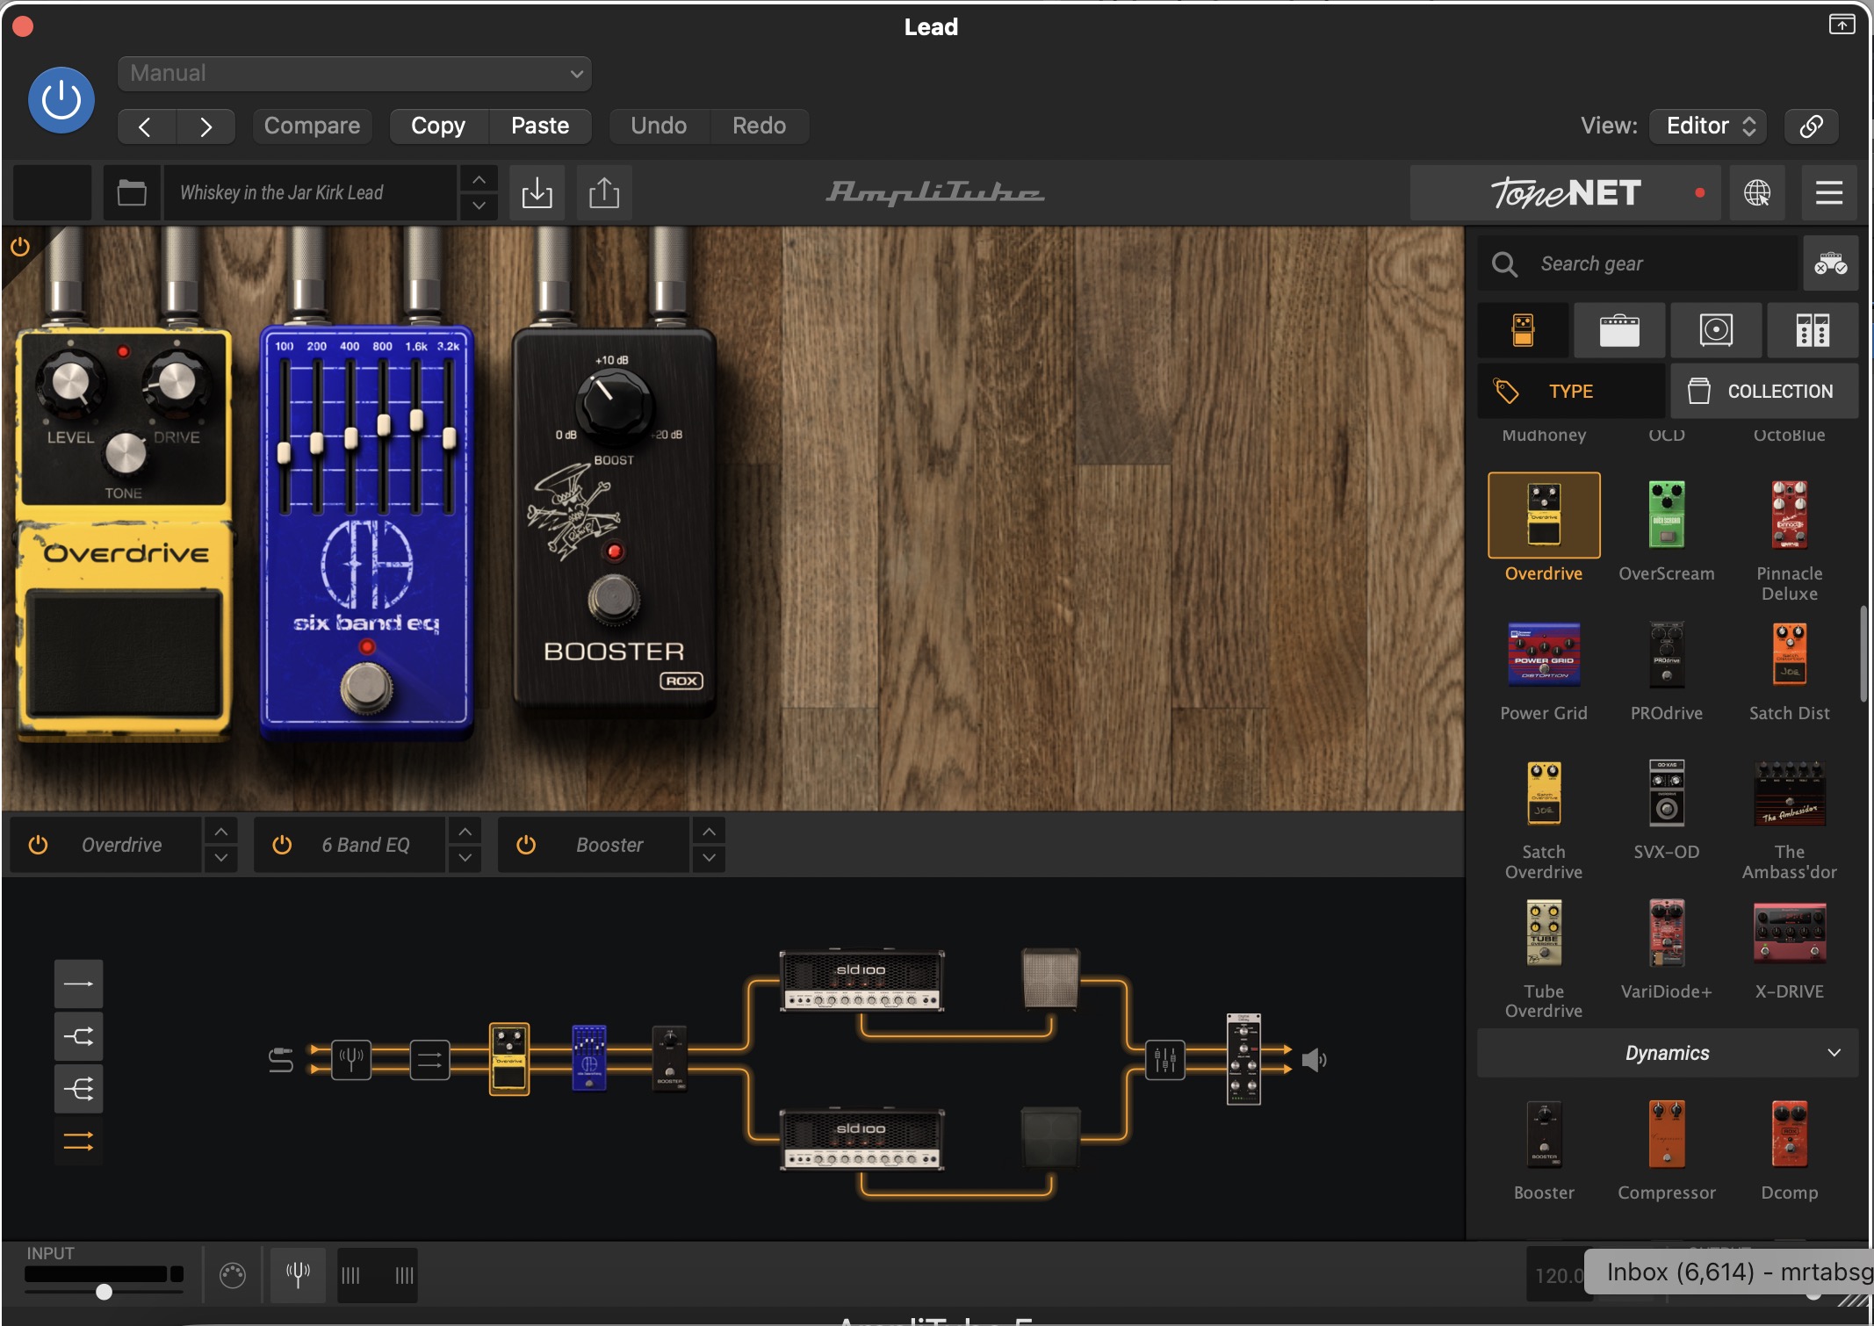Image resolution: width=1874 pixels, height=1326 pixels.
Task: Open the Manual preset dropdown
Action: click(354, 73)
